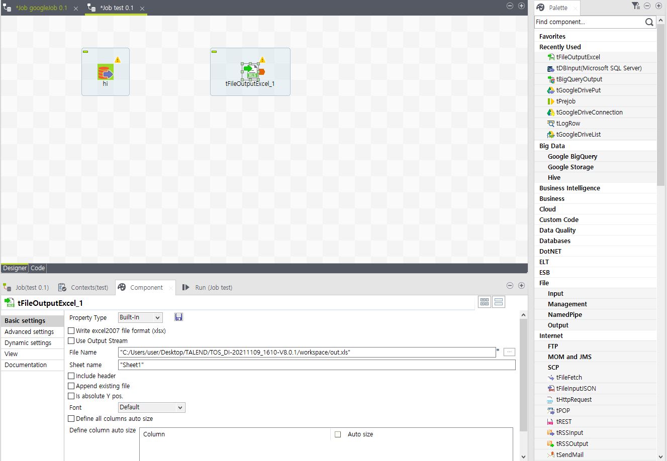The width and height of the screenshot is (667, 461).
Task: Click the File Name path field
Action: click(x=307, y=353)
